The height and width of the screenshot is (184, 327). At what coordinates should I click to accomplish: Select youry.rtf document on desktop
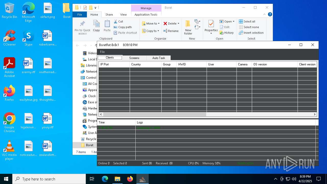(48, 121)
